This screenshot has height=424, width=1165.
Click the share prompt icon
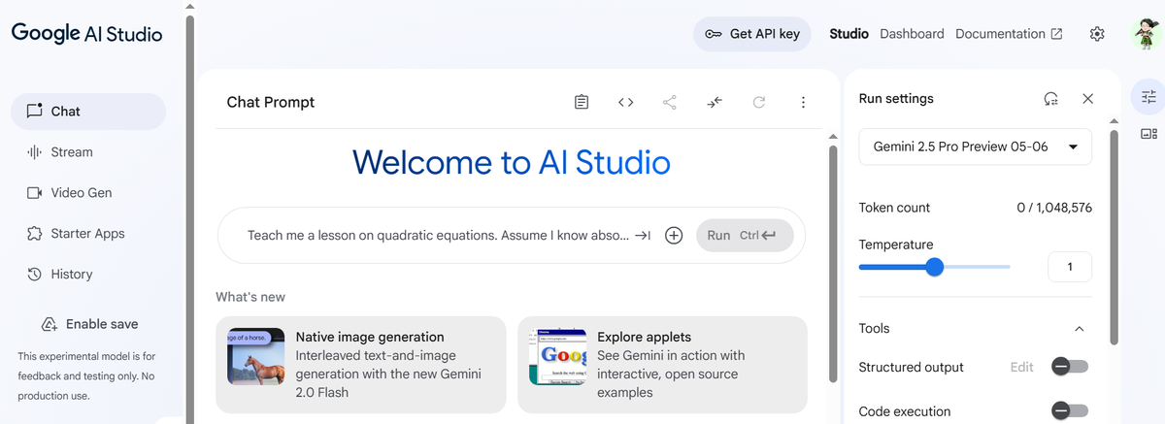click(670, 102)
